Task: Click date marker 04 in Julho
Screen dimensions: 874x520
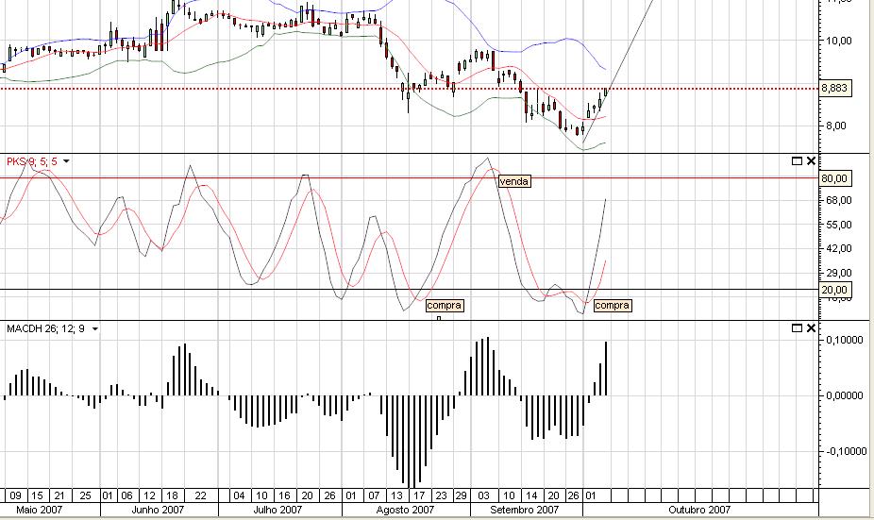Action: [239, 495]
